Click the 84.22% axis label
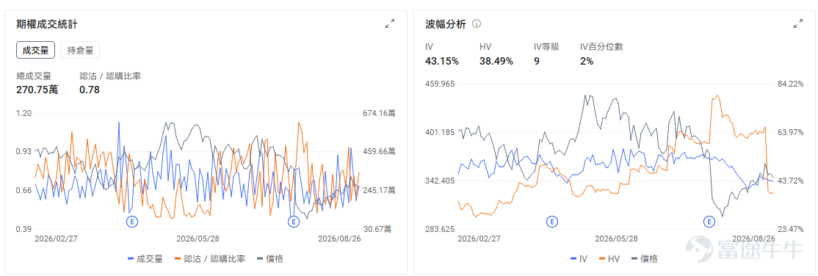818x276 pixels. [791, 84]
